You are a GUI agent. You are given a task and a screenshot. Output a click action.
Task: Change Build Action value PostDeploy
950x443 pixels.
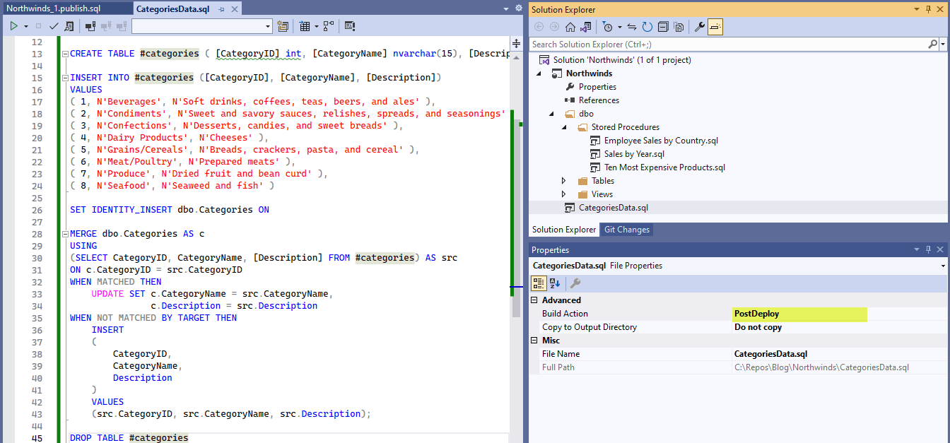coord(799,313)
